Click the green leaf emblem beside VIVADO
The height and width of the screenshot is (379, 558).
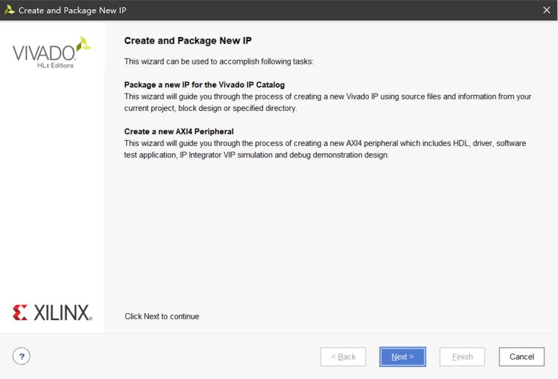point(84,44)
